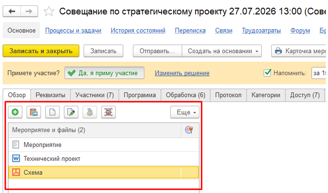Click the reminder time input field

(319, 73)
